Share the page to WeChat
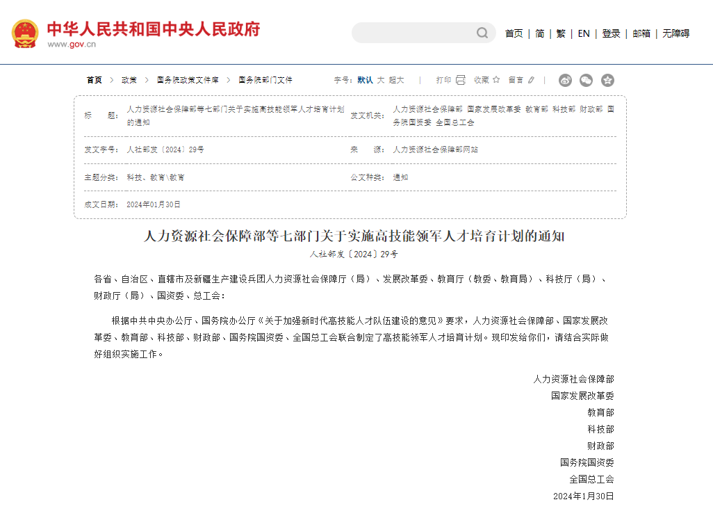 [586, 81]
